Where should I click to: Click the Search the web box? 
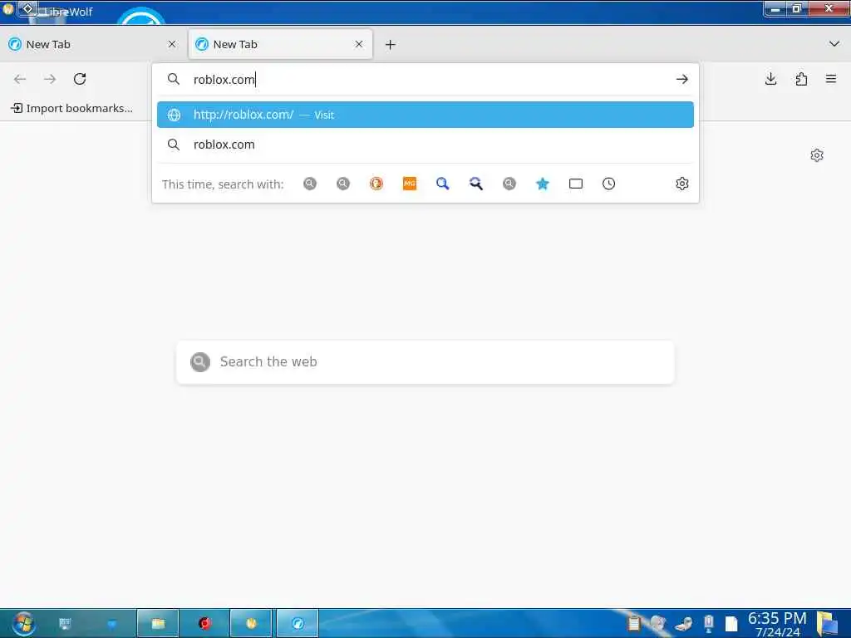(x=425, y=362)
